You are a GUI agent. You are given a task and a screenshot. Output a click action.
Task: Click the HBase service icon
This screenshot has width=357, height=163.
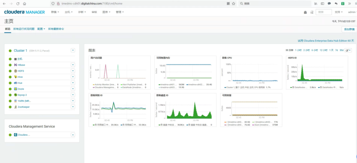pyautogui.click(x=16, y=65)
